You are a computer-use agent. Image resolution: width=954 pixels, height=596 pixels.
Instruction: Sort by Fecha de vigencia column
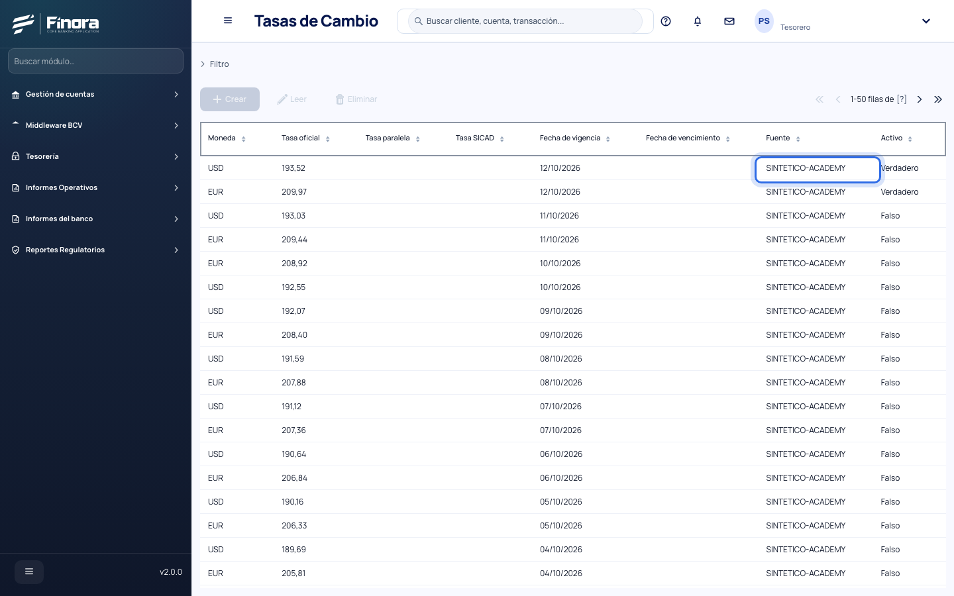coord(608,139)
